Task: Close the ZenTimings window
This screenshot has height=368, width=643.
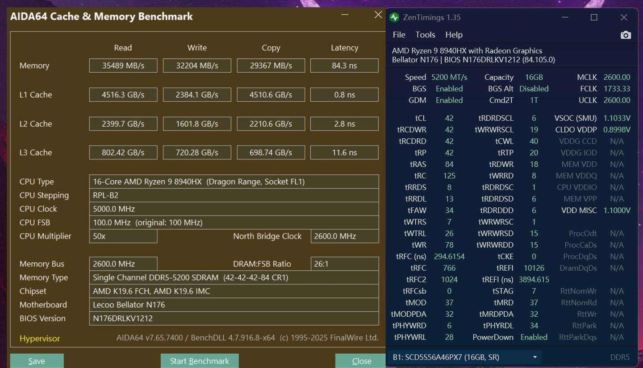Action: (624, 17)
